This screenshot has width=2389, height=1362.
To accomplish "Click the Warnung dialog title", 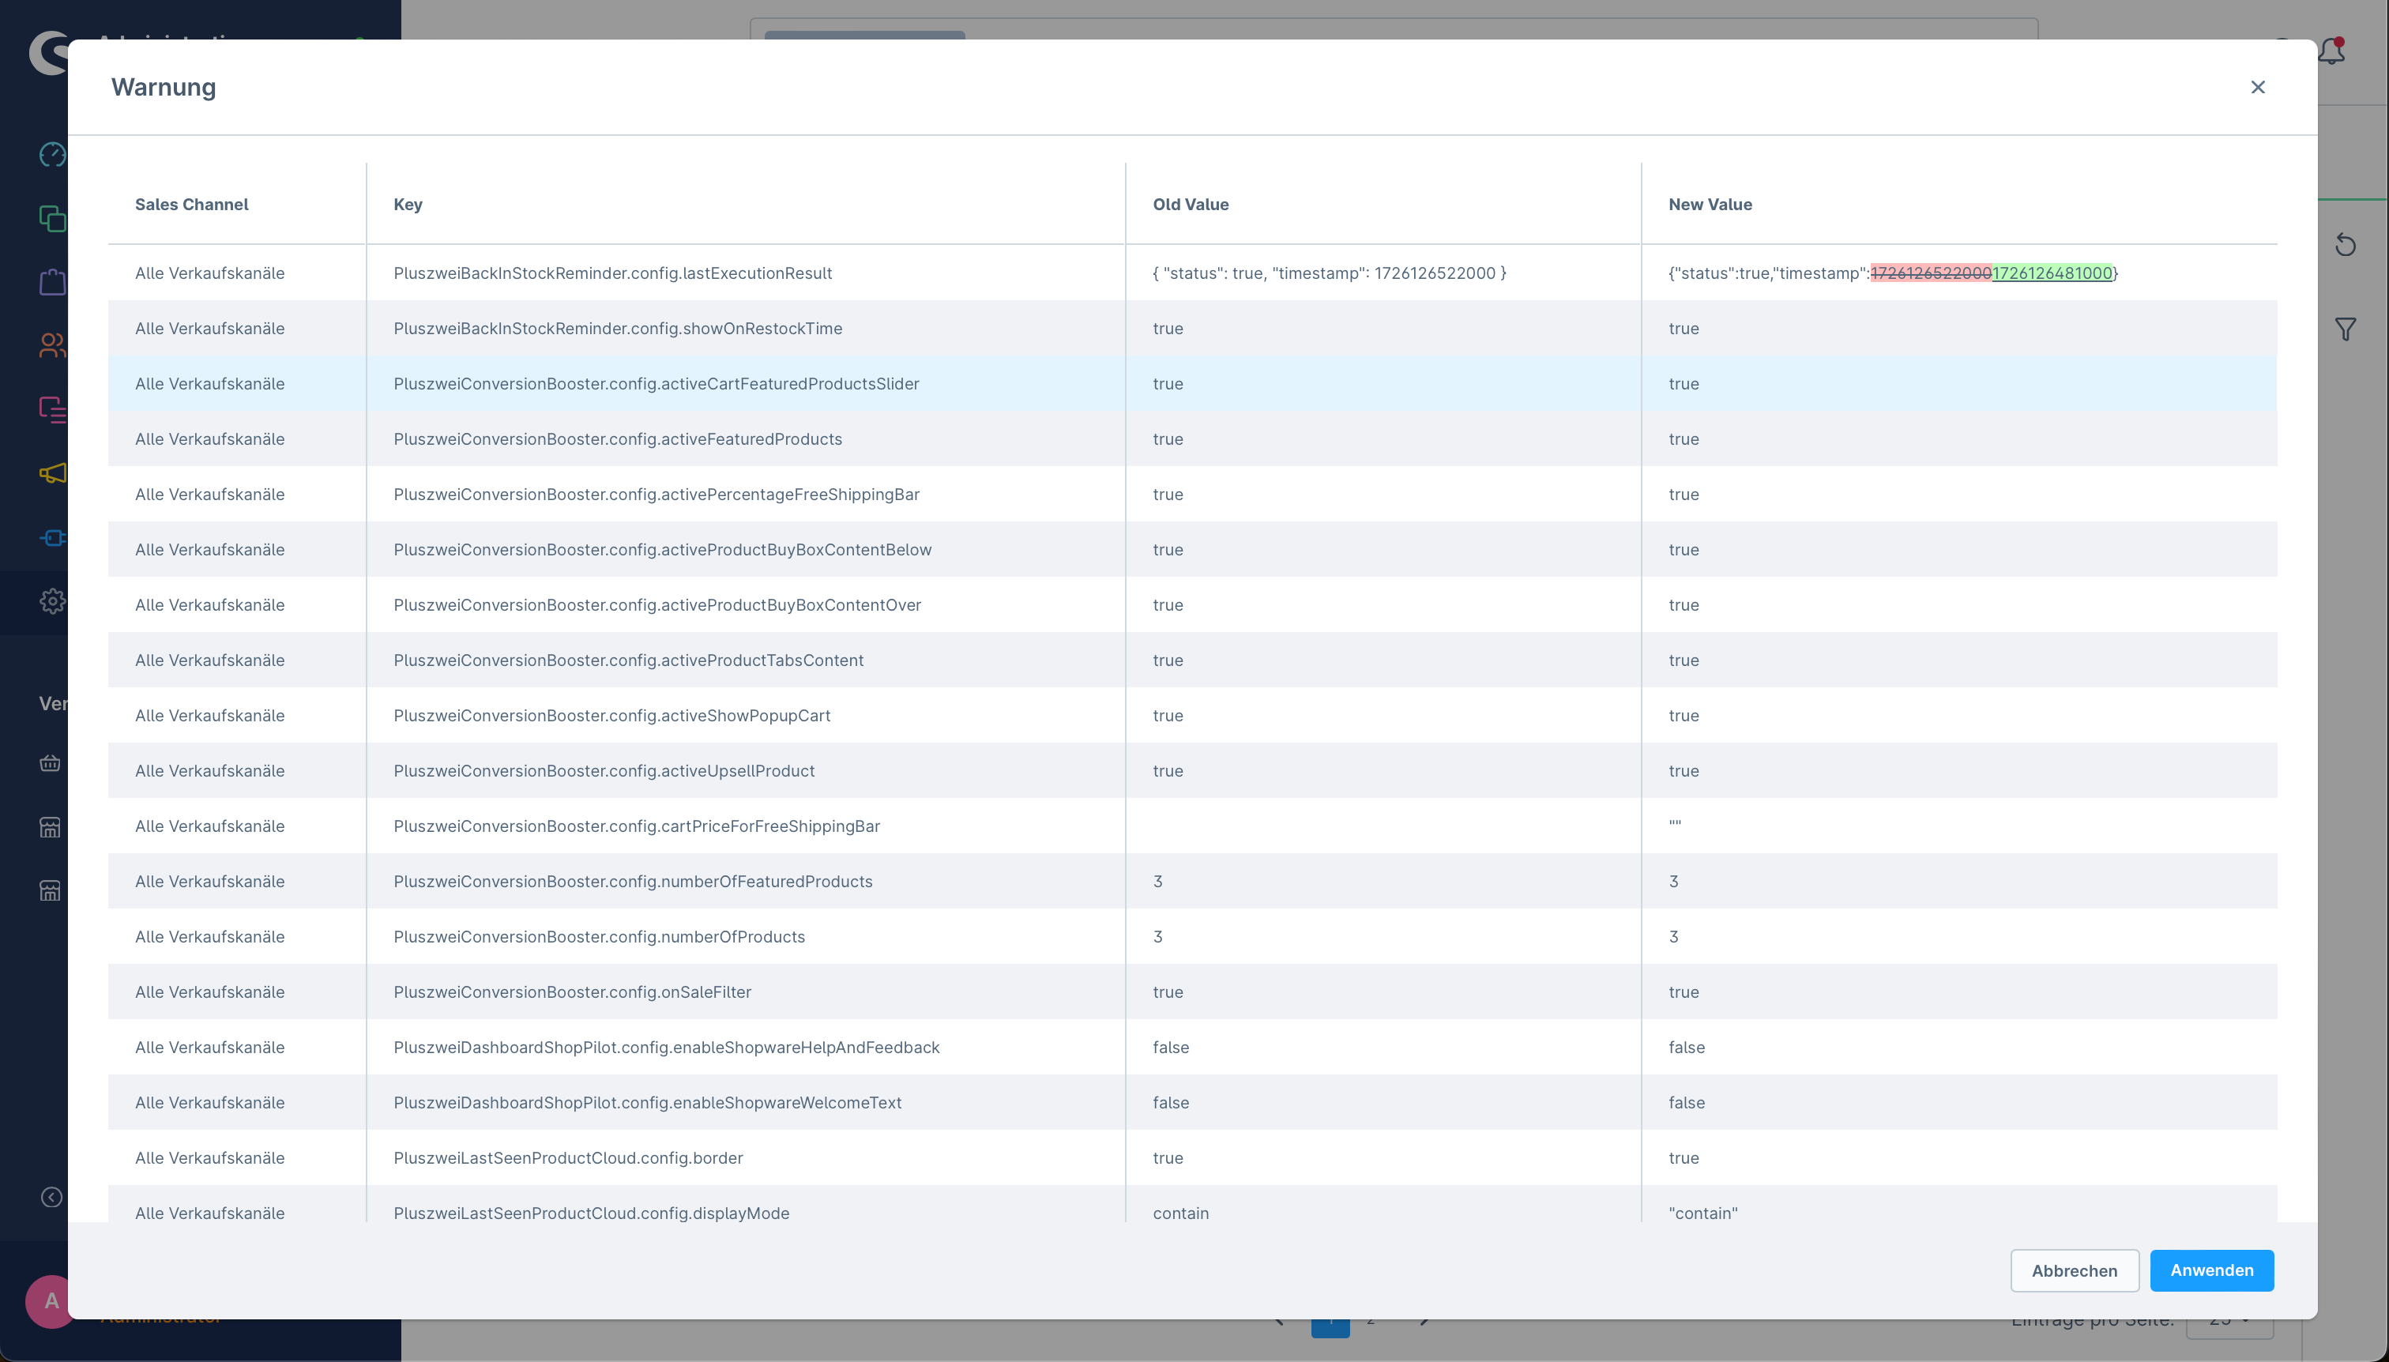I will click(164, 87).
